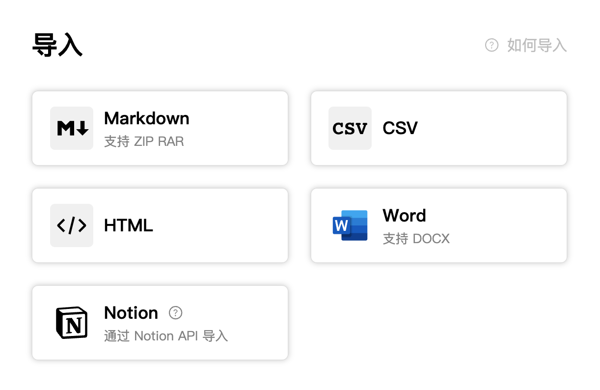The width and height of the screenshot is (600, 390).
Task: Click the Notion cube logo icon
Action: [x=72, y=323]
